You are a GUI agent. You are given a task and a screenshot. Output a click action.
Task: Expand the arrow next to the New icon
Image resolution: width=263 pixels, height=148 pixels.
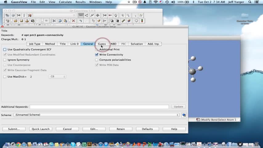[11, 22]
